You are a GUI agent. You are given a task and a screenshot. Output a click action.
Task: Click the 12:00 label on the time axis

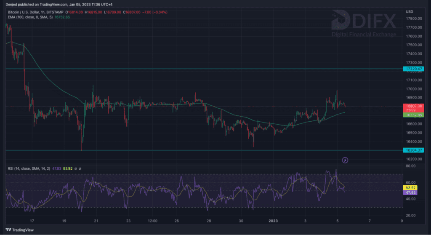pyautogui.click(x=152, y=220)
